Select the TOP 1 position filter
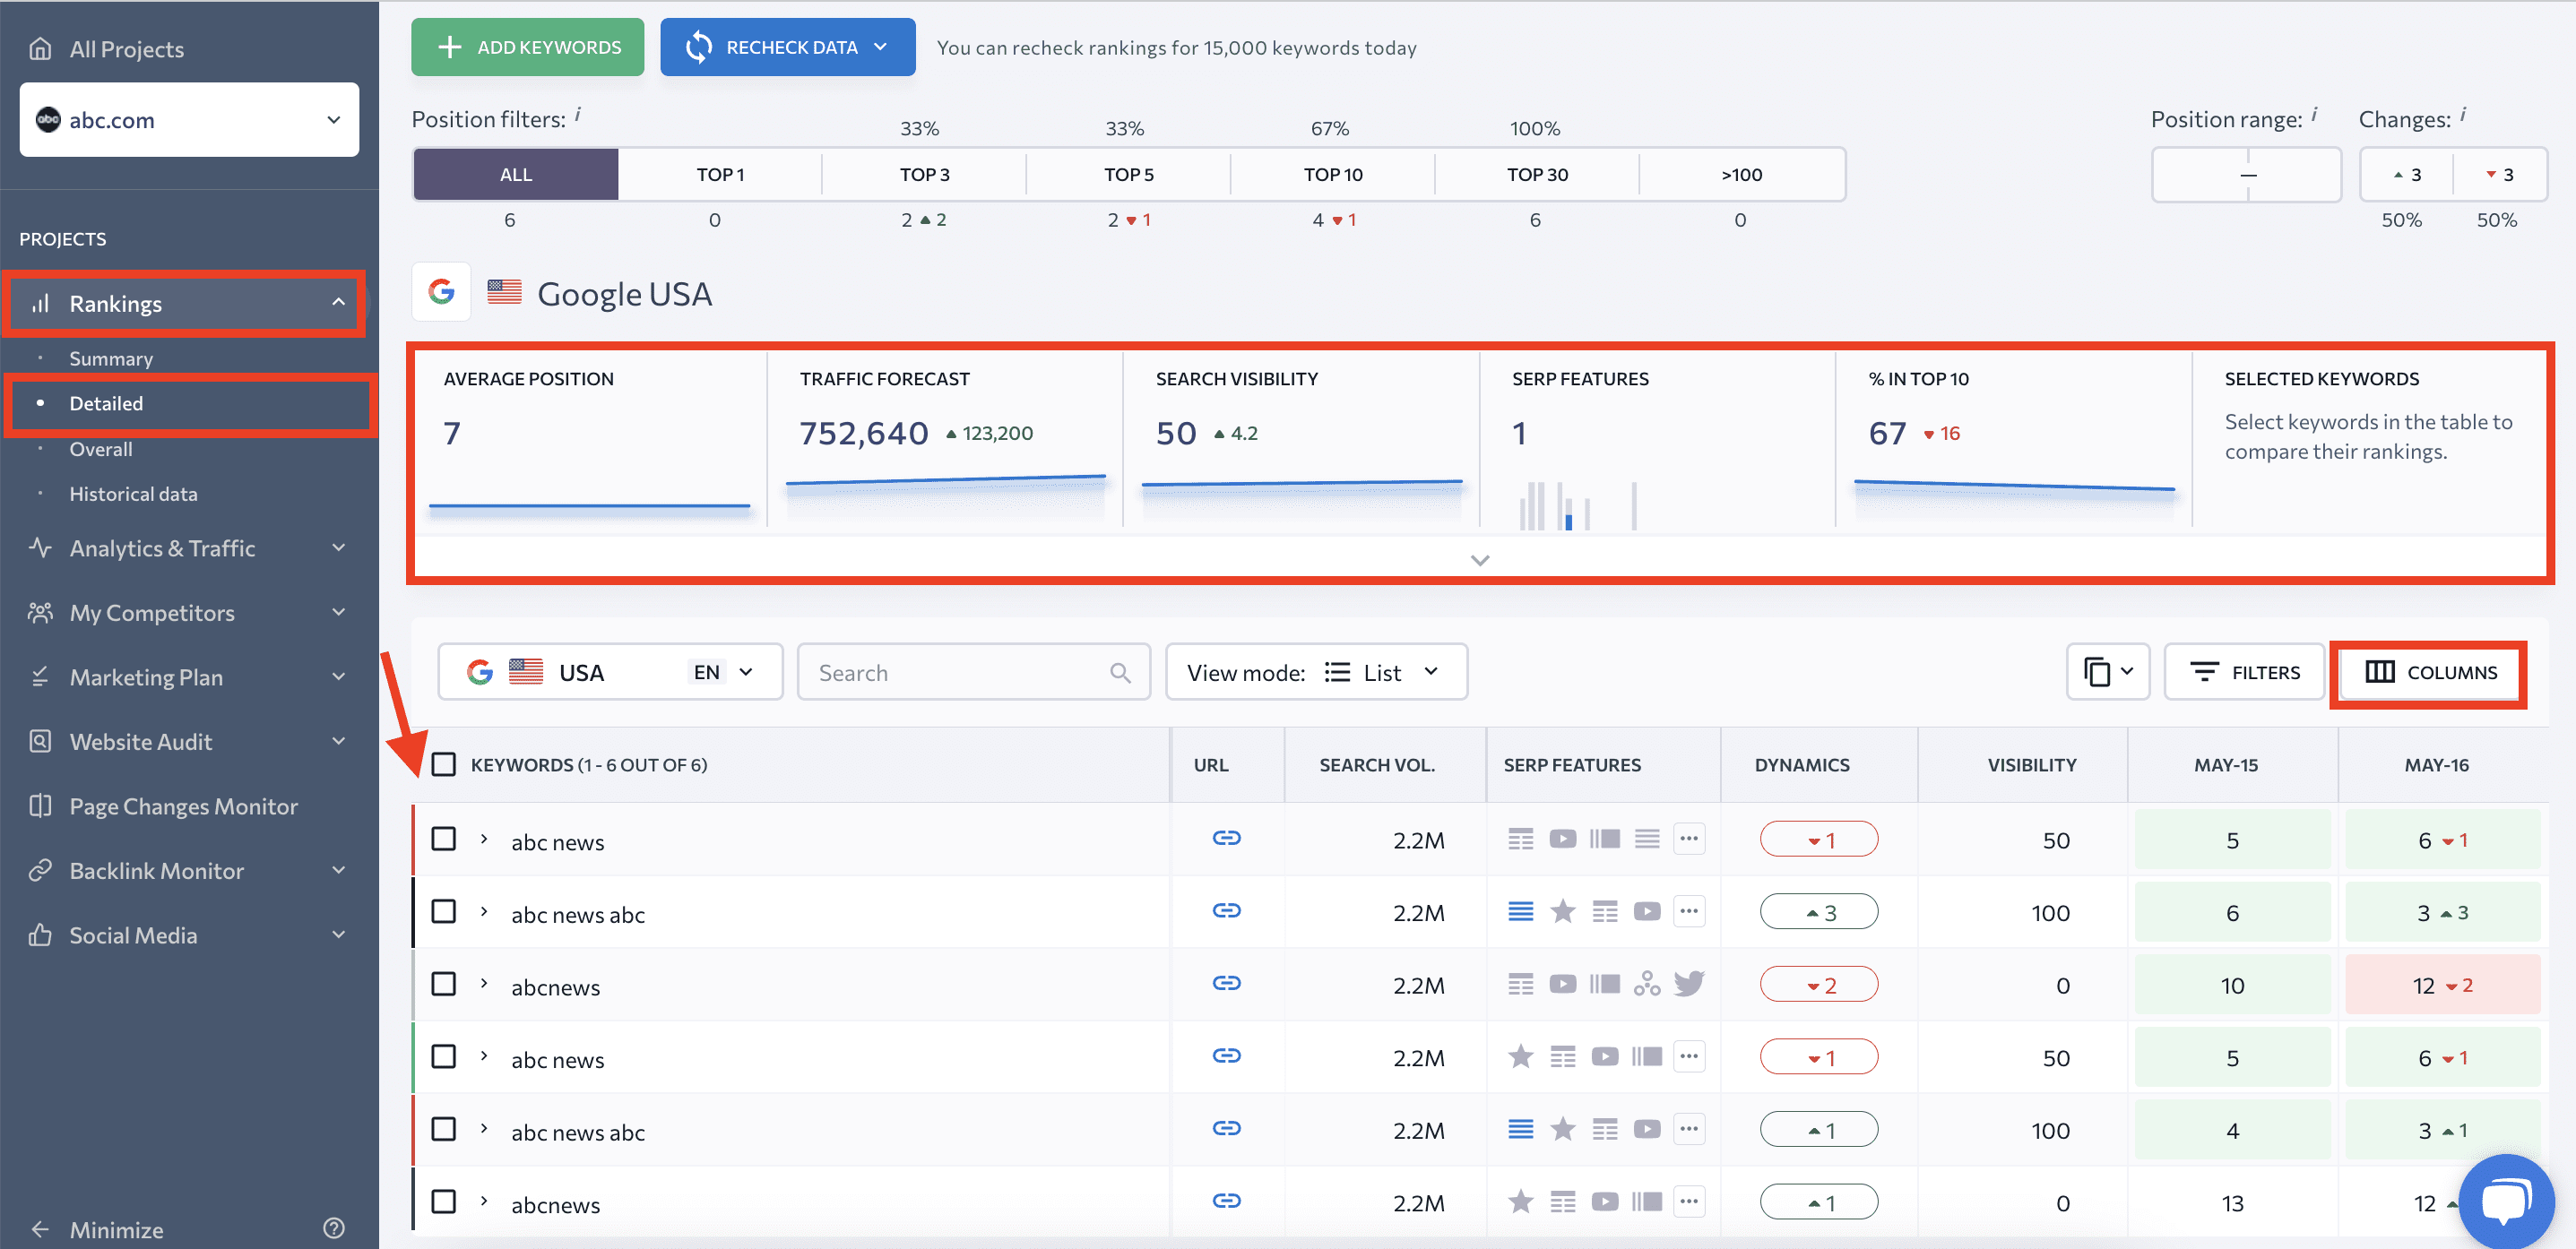Image resolution: width=2576 pixels, height=1249 pixels. pos(720,175)
